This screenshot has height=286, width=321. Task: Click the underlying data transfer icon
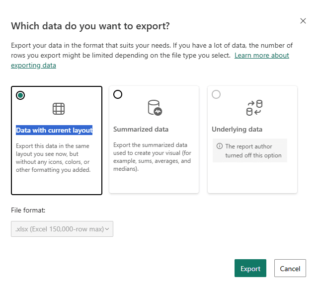(x=254, y=108)
